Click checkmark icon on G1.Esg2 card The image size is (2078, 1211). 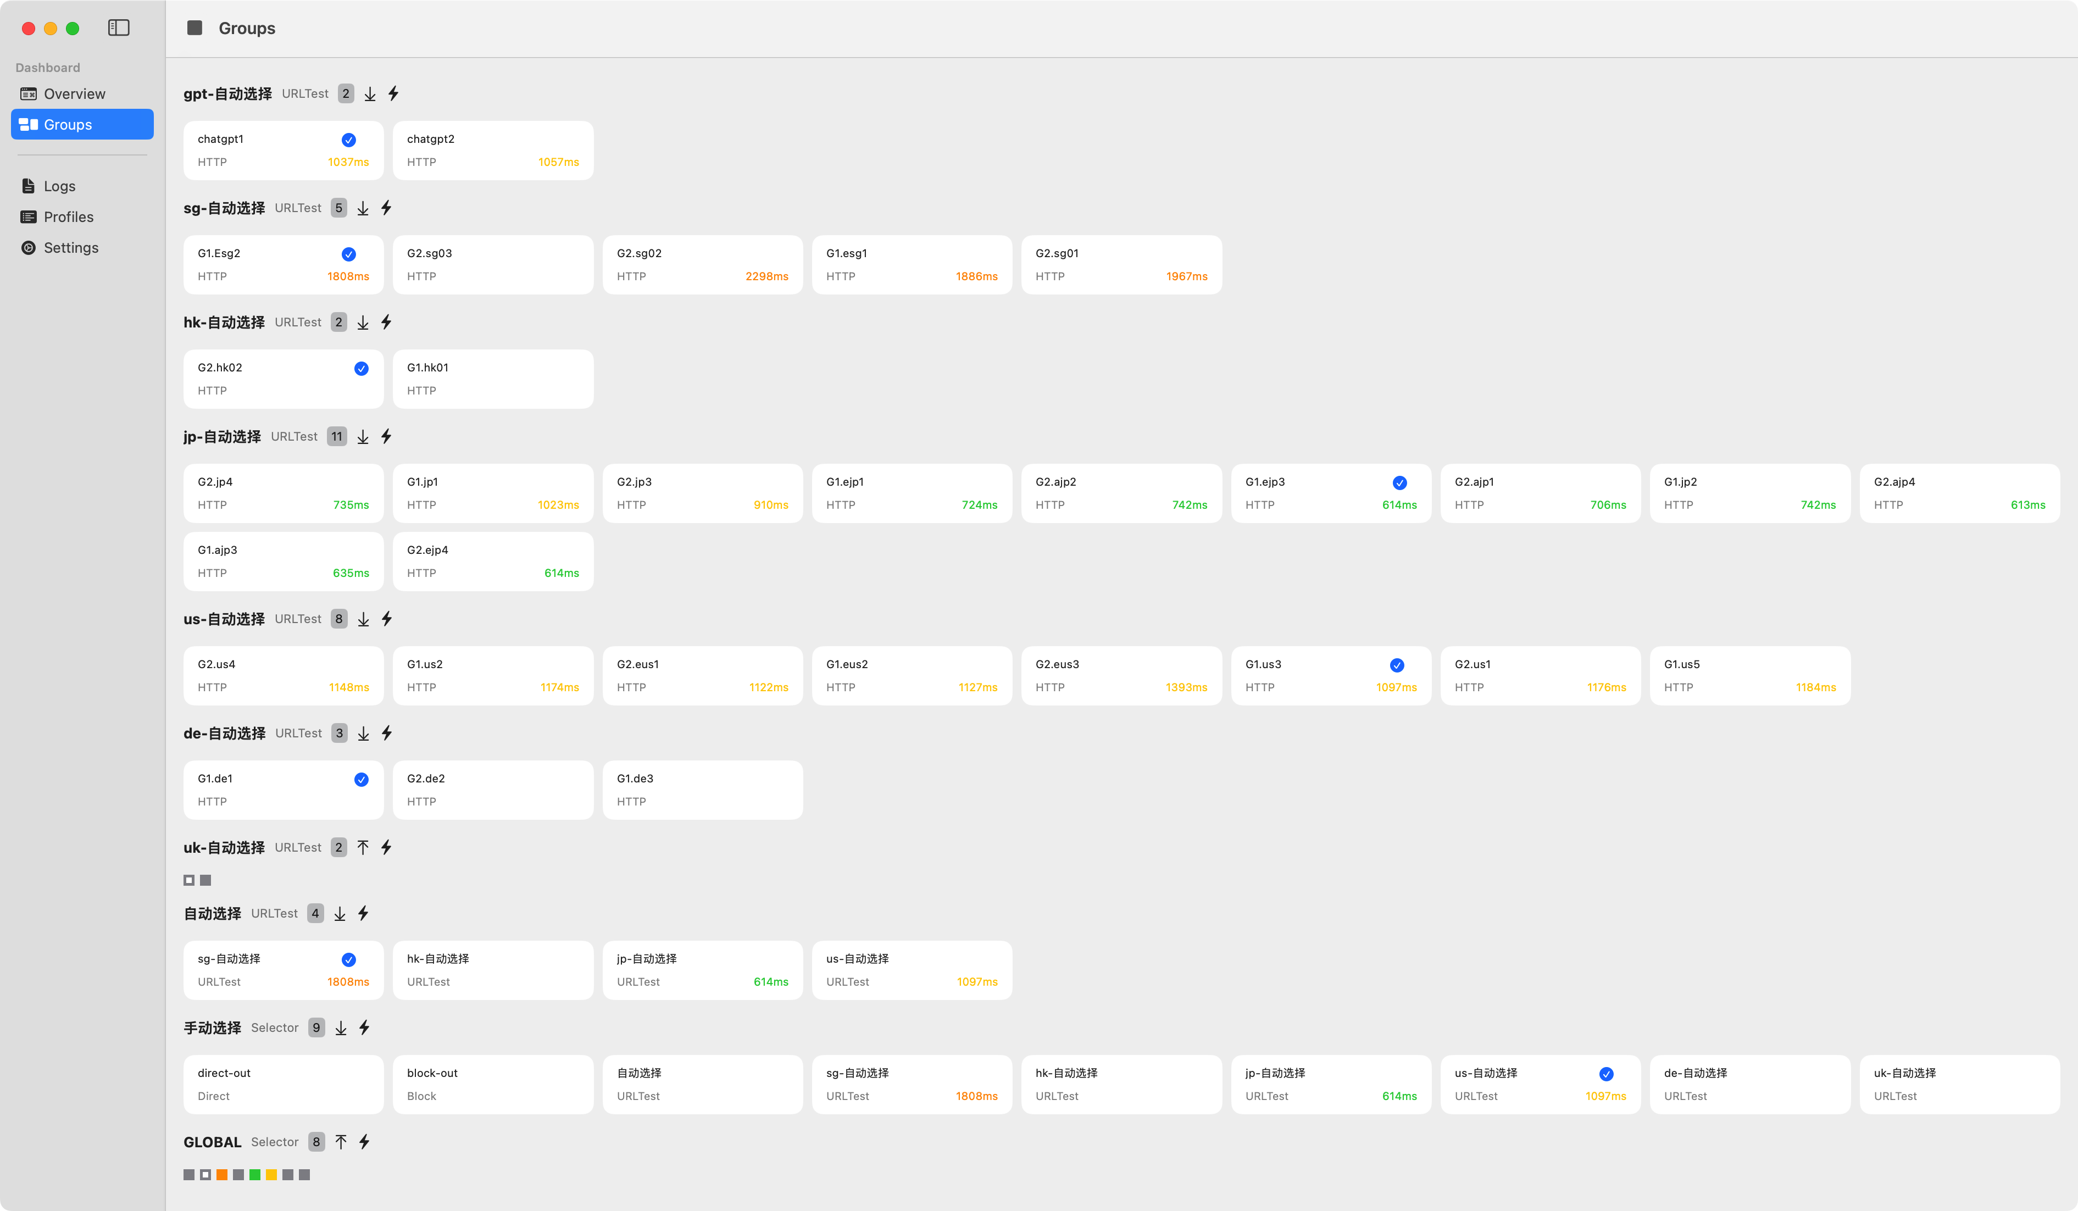pyautogui.click(x=349, y=255)
